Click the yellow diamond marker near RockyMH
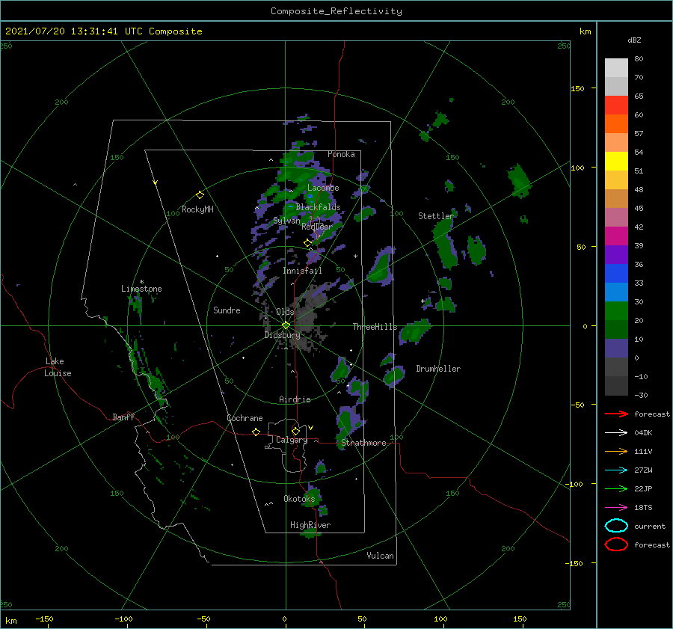This screenshot has width=673, height=629. [x=200, y=195]
